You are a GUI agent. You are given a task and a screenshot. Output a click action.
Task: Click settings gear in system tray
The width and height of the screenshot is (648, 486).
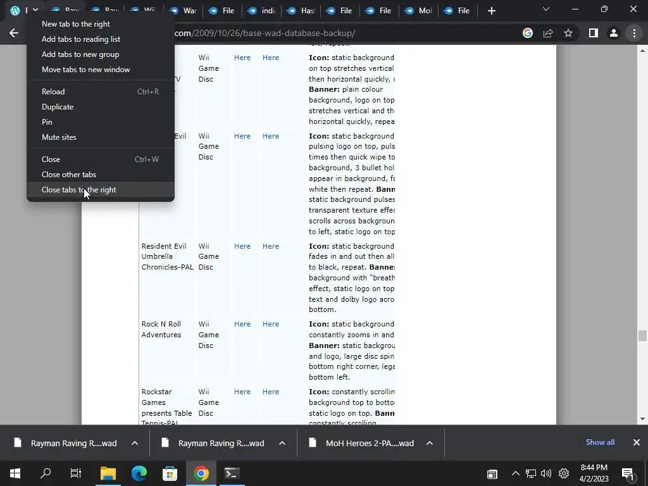pos(564,473)
